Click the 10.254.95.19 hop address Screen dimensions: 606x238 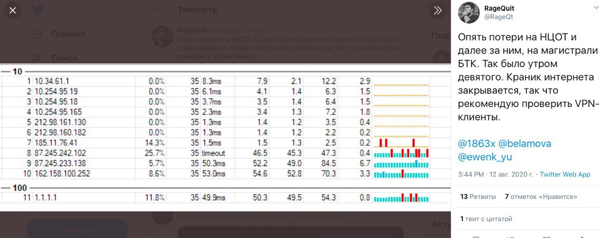point(56,91)
